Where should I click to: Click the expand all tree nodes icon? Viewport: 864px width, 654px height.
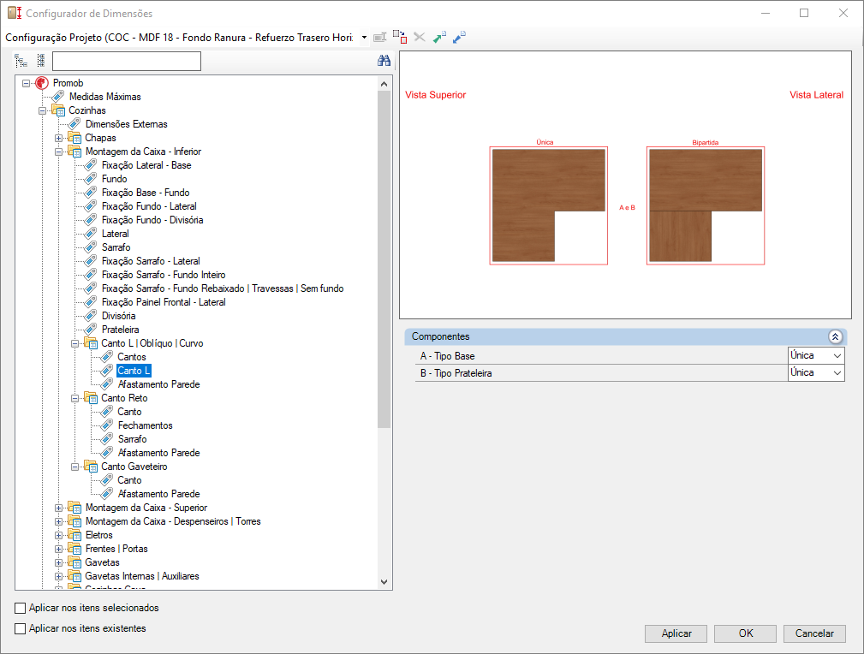tap(21, 61)
